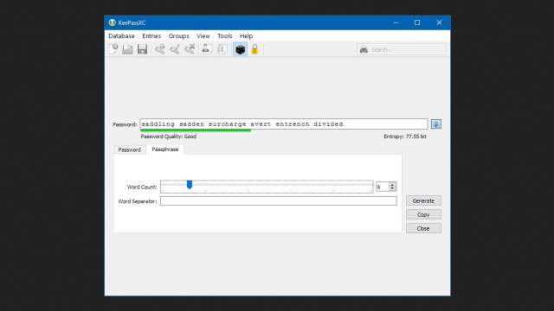
Task: Maximize the KeePassXC window
Action: [x=417, y=22]
